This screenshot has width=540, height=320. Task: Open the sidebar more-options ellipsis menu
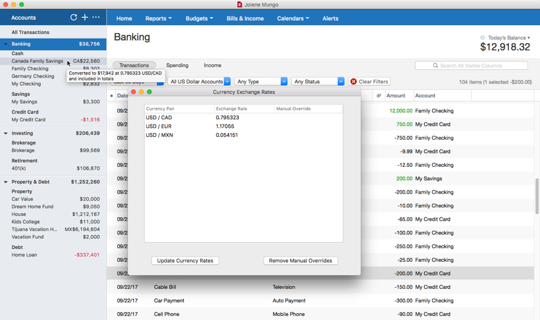[x=96, y=17]
